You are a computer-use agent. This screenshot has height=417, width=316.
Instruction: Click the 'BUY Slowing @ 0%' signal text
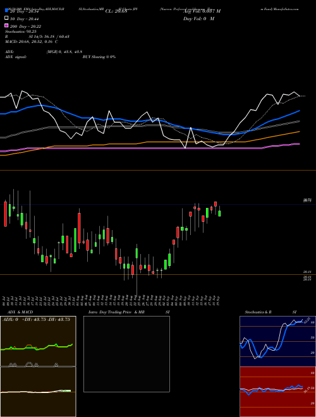point(99,57)
